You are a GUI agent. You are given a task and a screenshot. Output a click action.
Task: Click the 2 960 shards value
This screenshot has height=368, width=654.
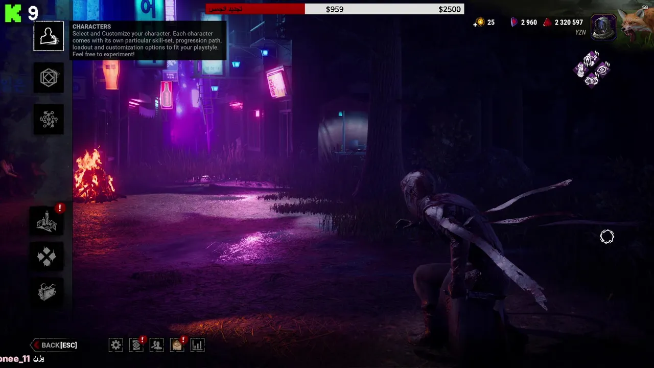(529, 22)
